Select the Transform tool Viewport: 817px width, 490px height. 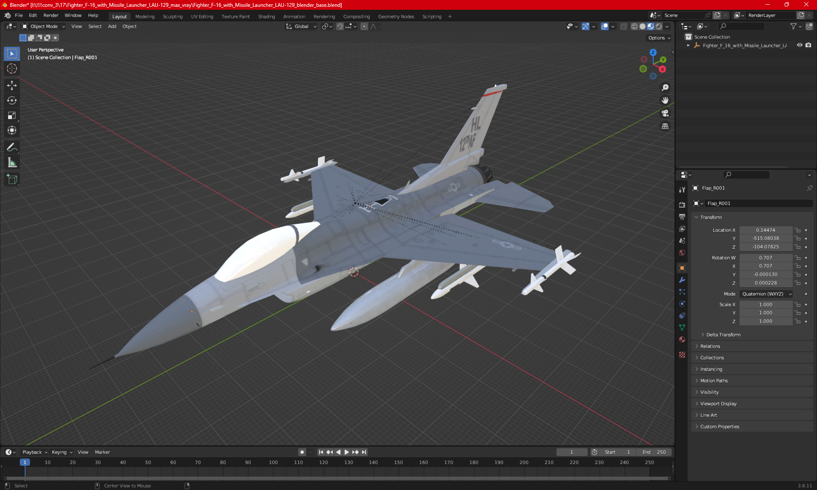pos(12,130)
